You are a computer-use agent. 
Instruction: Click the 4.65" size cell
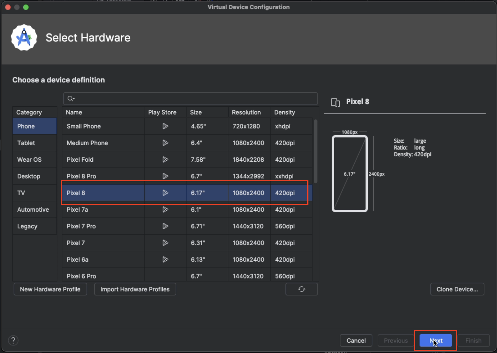click(x=207, y=126)
